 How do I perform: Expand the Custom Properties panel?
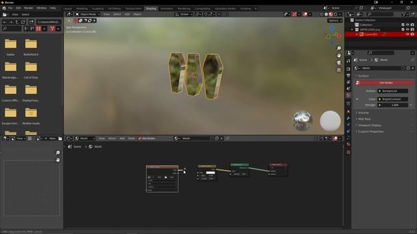pos(371,131)
